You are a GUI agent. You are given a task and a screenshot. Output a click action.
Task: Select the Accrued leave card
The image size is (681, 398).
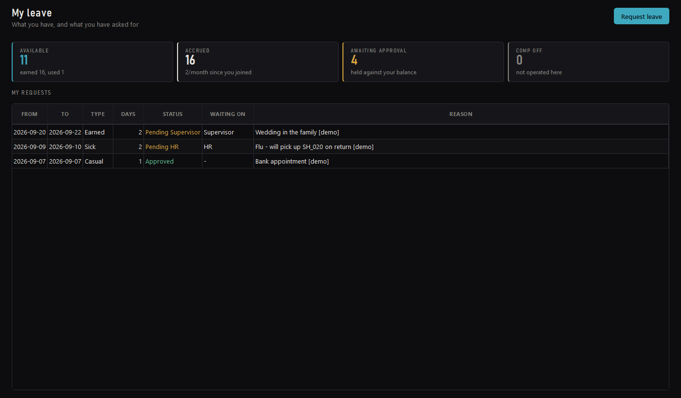pos(258,62)
